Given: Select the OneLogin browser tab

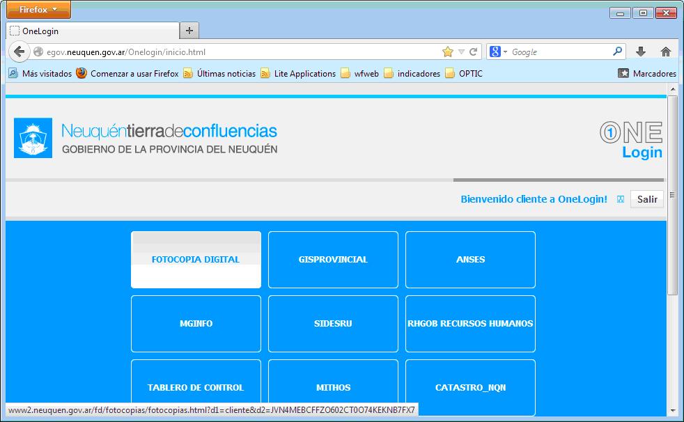Looking at the screenshot, I should [91, 31].
